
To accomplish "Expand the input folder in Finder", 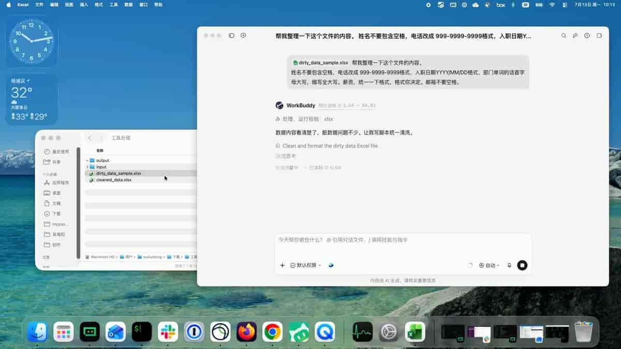I will click(87, 167).
